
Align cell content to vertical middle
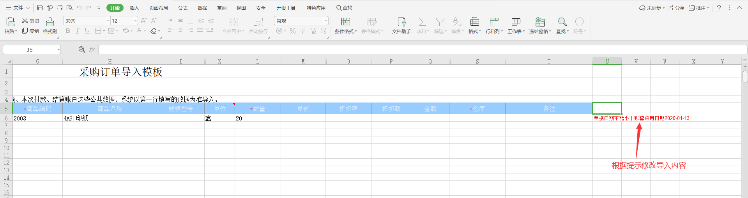(180, 21)
